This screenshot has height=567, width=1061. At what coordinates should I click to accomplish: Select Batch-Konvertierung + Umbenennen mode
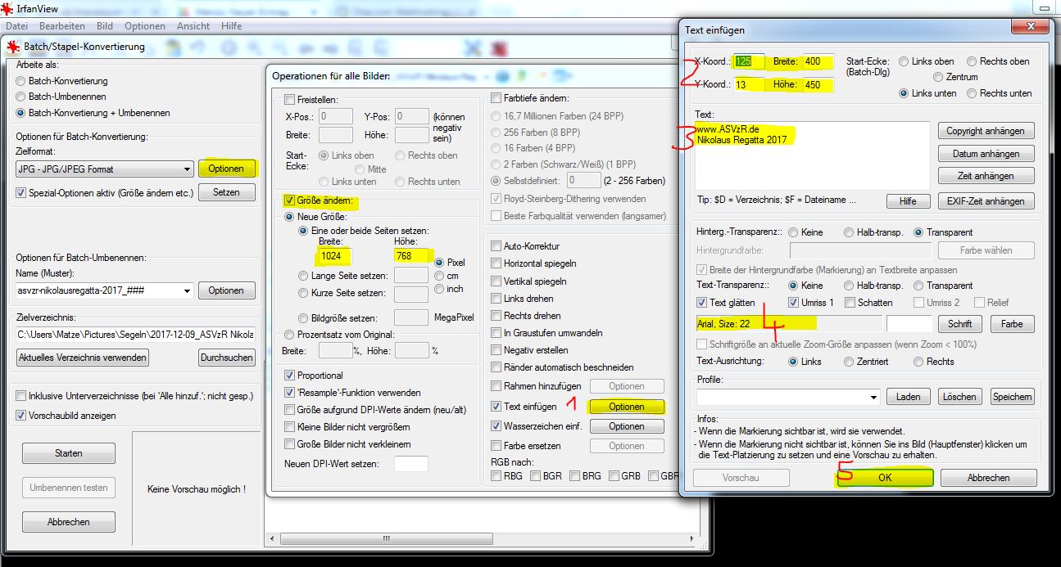click(x=21, y=113)
